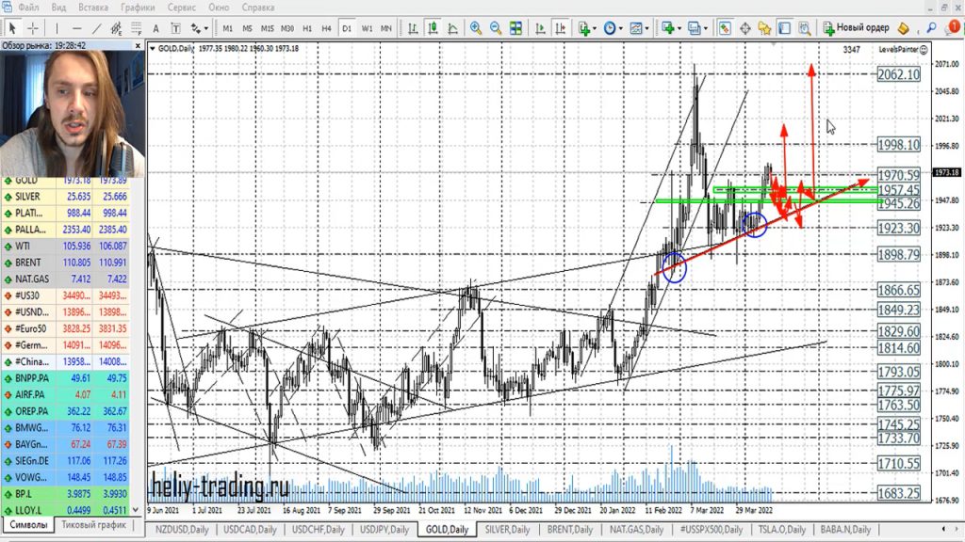Open notifications with red badge

click(x=954, y=28)
